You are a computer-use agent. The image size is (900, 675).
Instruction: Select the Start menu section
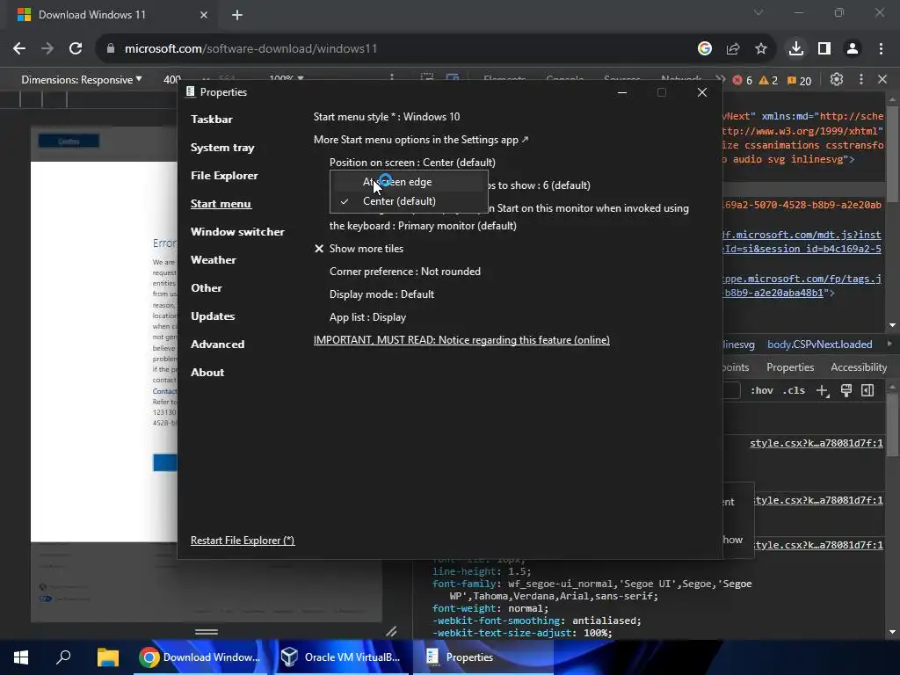click(x=221, y=204)
